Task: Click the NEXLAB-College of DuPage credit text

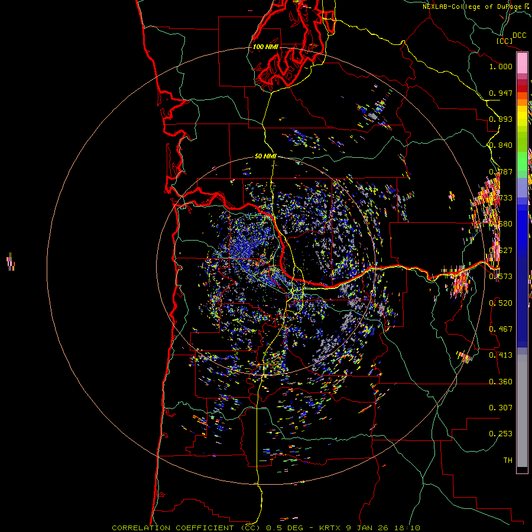Action: [x=472, y=7]
